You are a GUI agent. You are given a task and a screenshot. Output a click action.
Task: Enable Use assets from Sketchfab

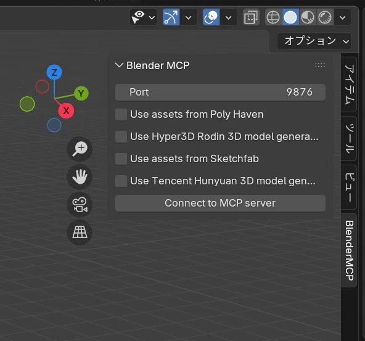coord(121,158)
